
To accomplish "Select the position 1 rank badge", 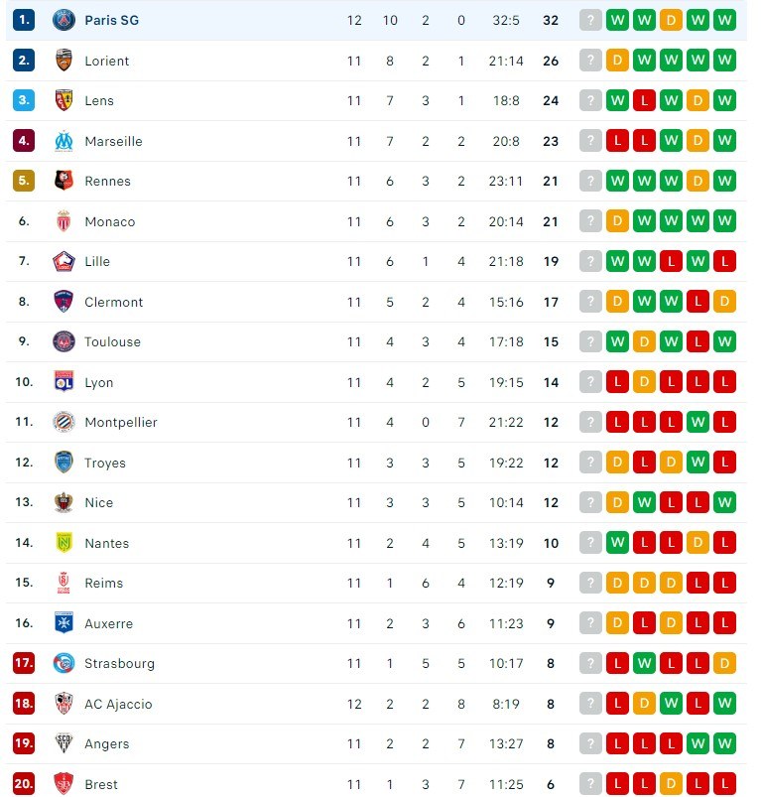I will (x=24, y=20).
